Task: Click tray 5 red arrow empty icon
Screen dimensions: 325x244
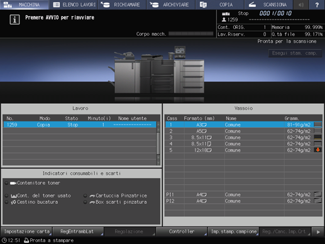Action: click(317, 150)
